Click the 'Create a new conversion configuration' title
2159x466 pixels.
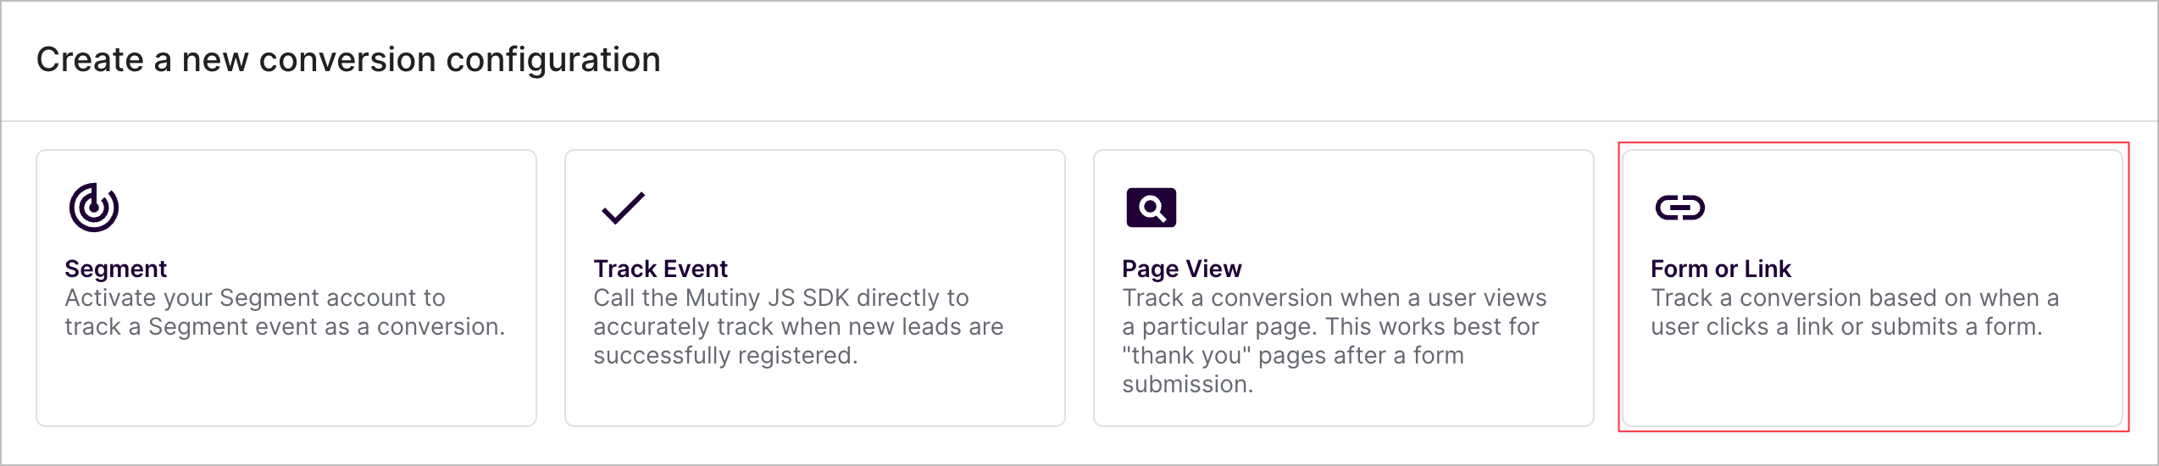pos(348,60)
